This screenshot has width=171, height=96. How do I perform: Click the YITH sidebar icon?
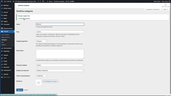point(2,58)
